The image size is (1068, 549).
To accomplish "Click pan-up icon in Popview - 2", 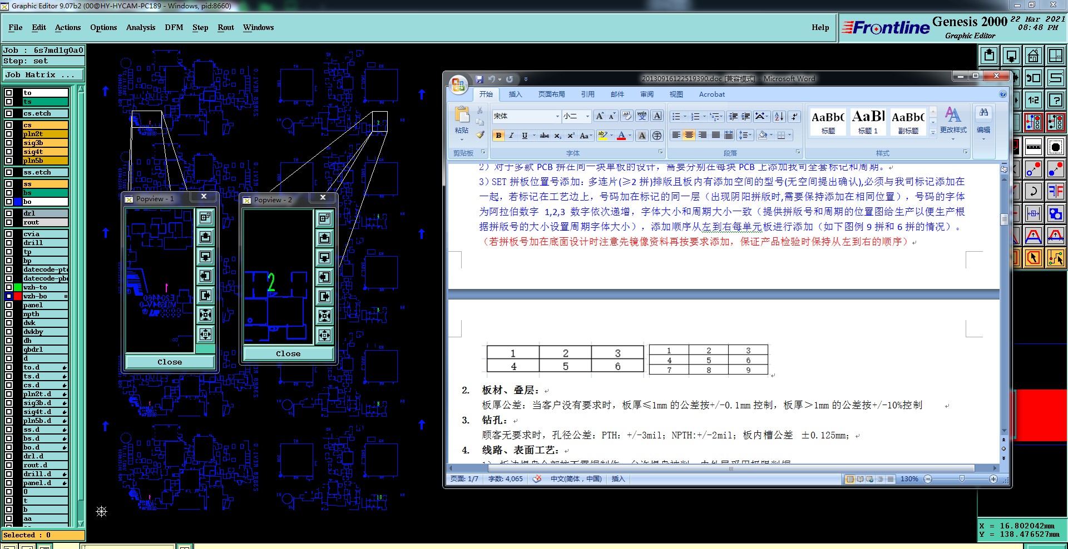I will [x=324, y=238].
